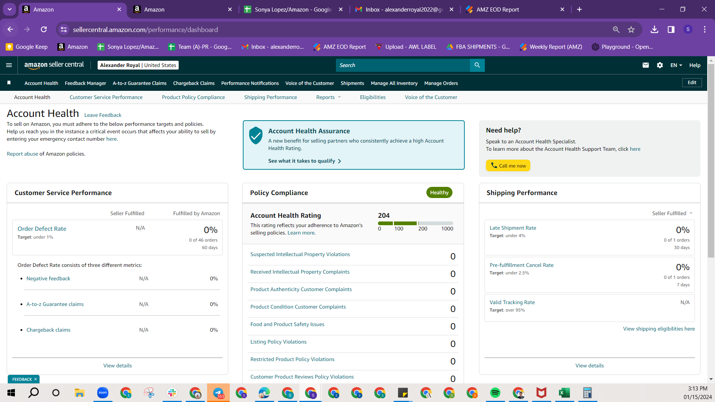Click the Account Health Rating progress bar
The height and width of the screenshot is (402, 715).
pyautogui.click(x=415, y=223)
